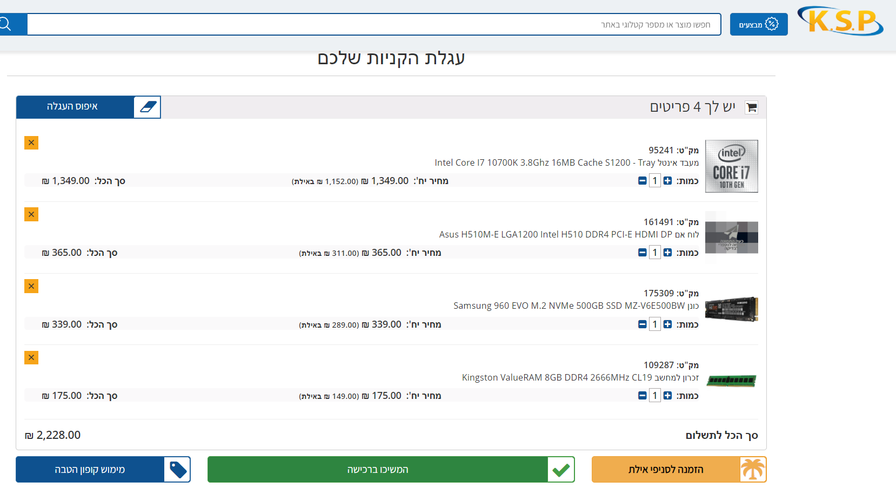Click the coupon price tag icon
Viewport: 896px width, 488px height.
click(178, 470)
